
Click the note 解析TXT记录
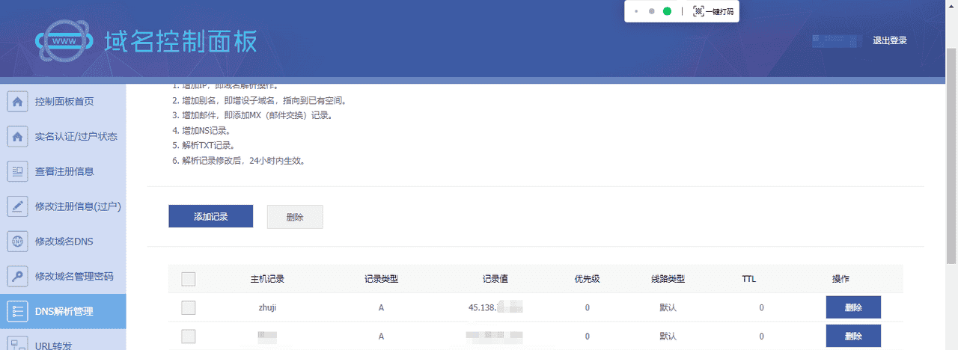(203, 145)
